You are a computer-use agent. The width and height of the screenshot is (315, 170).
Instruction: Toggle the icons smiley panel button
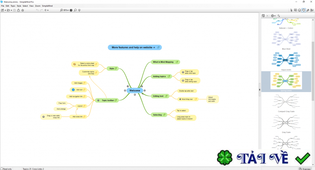(x=300, y=10)
